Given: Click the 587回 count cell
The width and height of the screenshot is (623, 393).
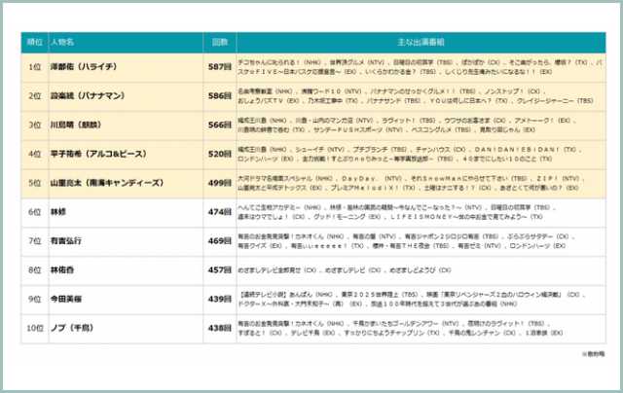Looking at the screenshot, I should [219, 67].
